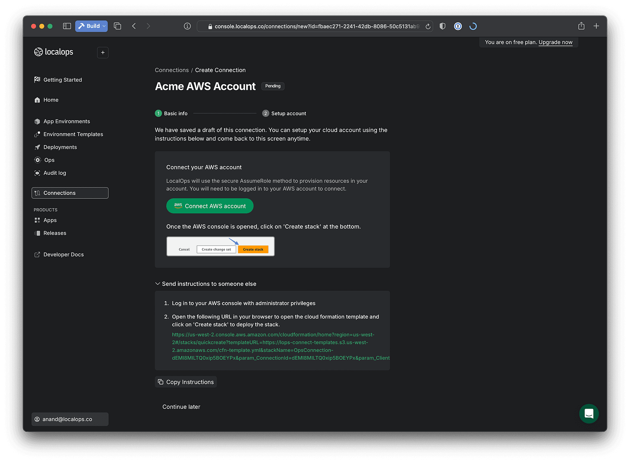Click the browser address bar

click(315, 26)
